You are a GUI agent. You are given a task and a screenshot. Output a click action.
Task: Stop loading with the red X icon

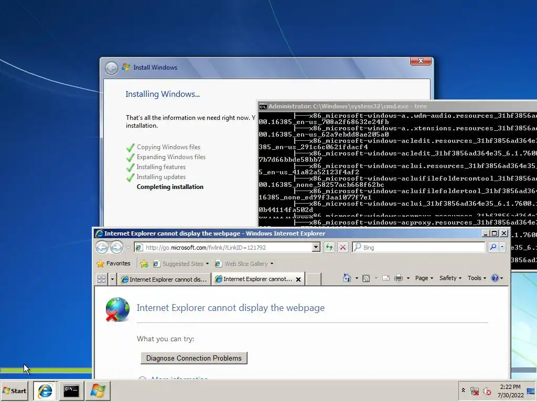pos(343,247)
